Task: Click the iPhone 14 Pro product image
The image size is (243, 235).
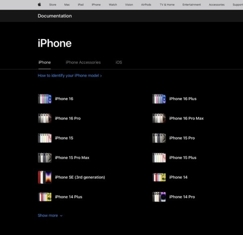Action: (x=159, y=197)
